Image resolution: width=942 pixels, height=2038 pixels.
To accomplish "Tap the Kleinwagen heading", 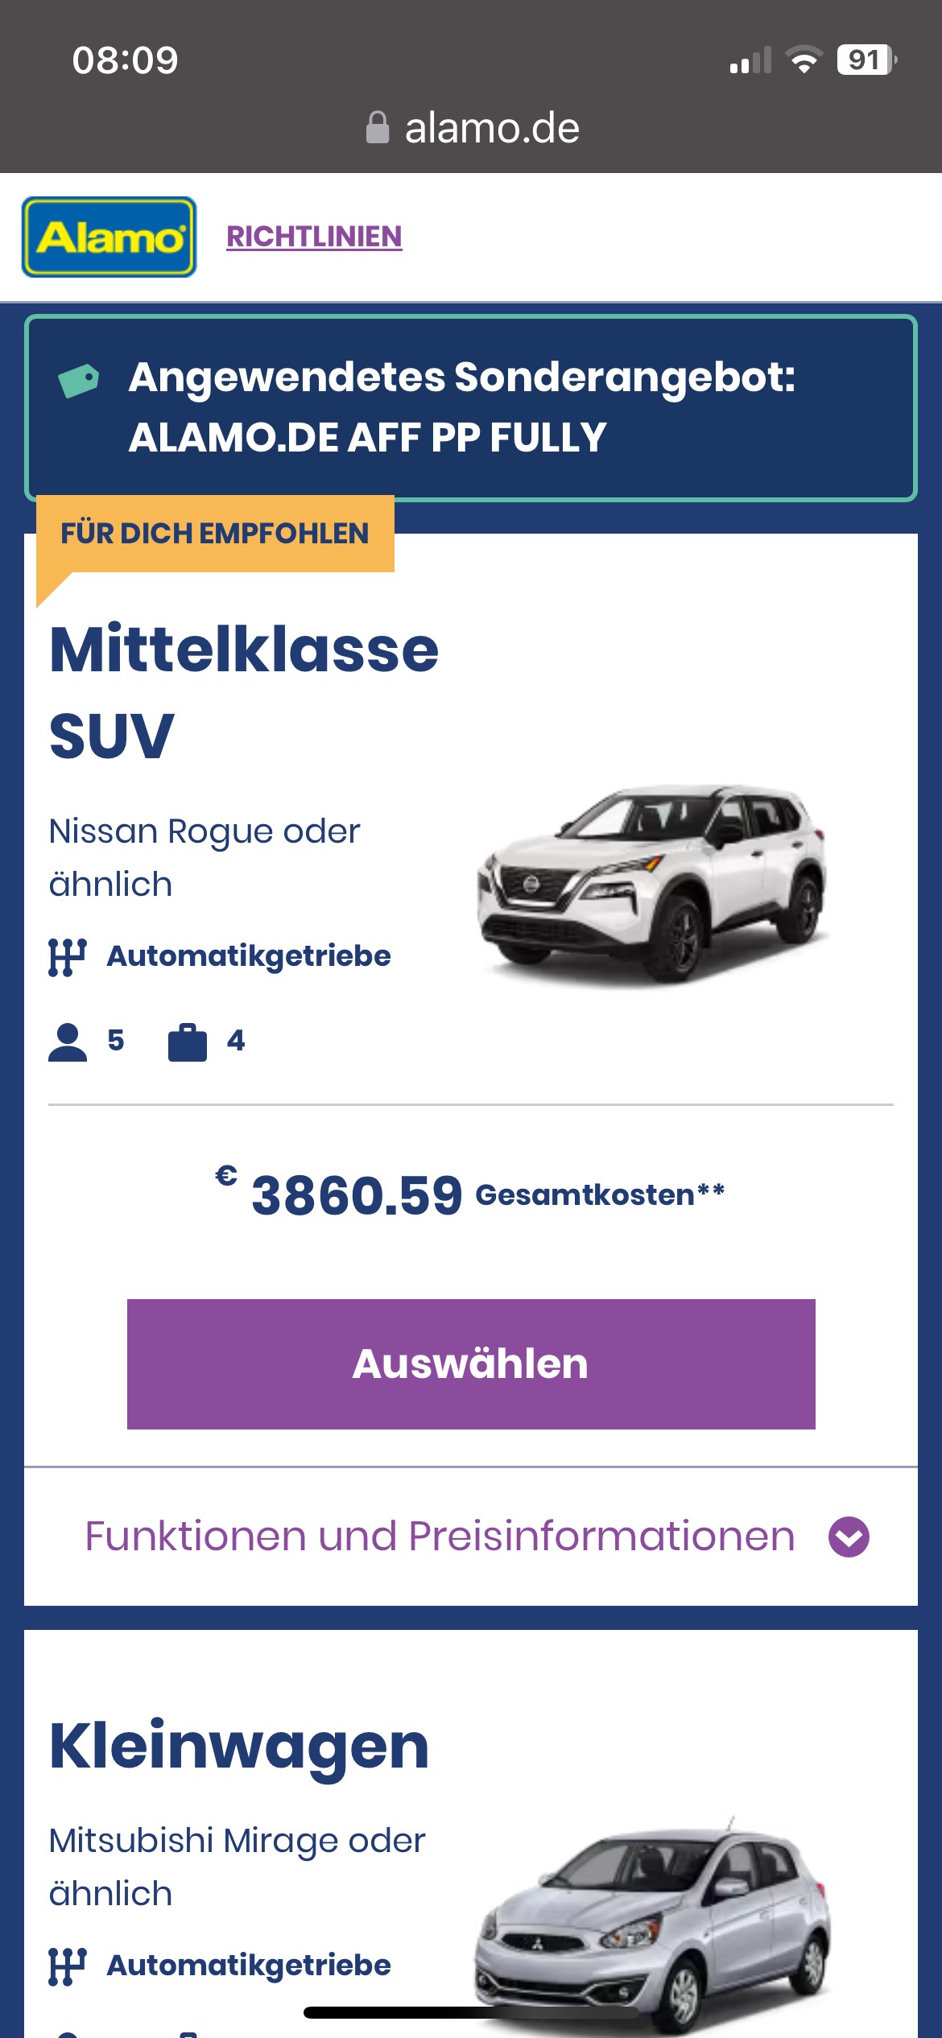I will tap(239, 1746).
